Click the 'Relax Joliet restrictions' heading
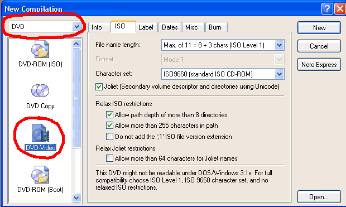Viewport: 346px width, 207px height. [x=126, y=148]
